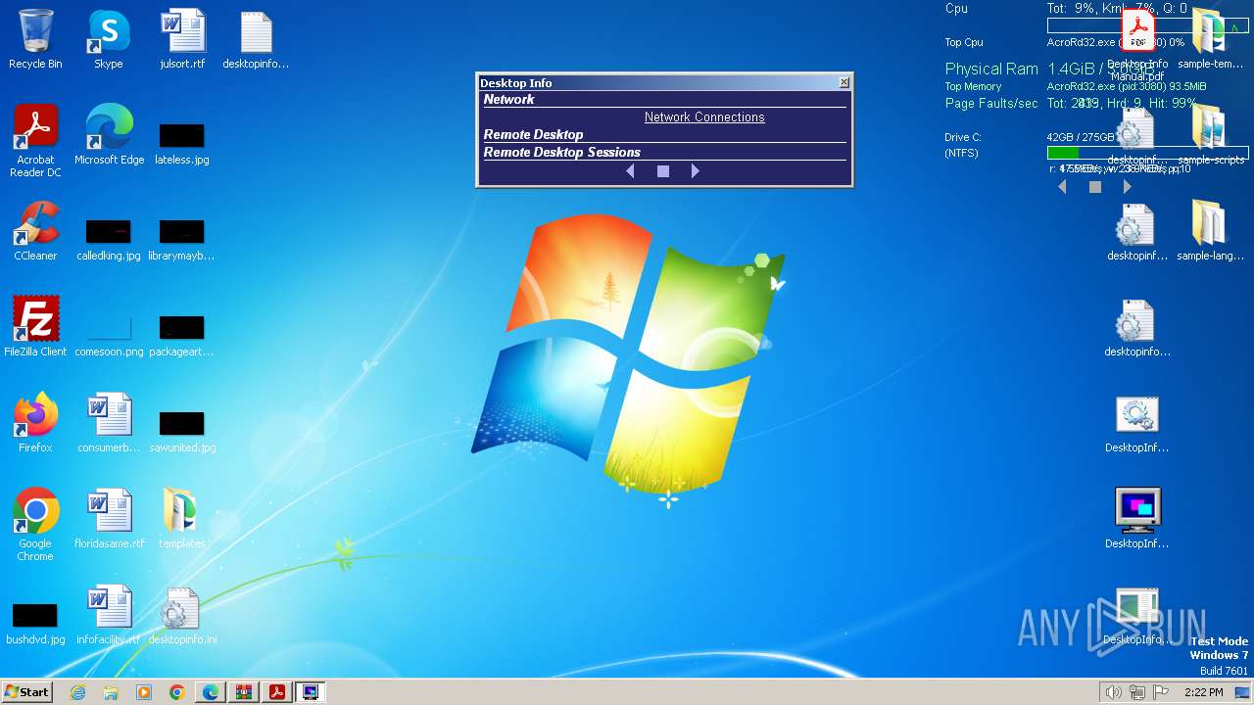The width and height of the screenshot is (1254, 705).
Task: Open the Firefox desktop shortcut
Action: coord(35,423)
